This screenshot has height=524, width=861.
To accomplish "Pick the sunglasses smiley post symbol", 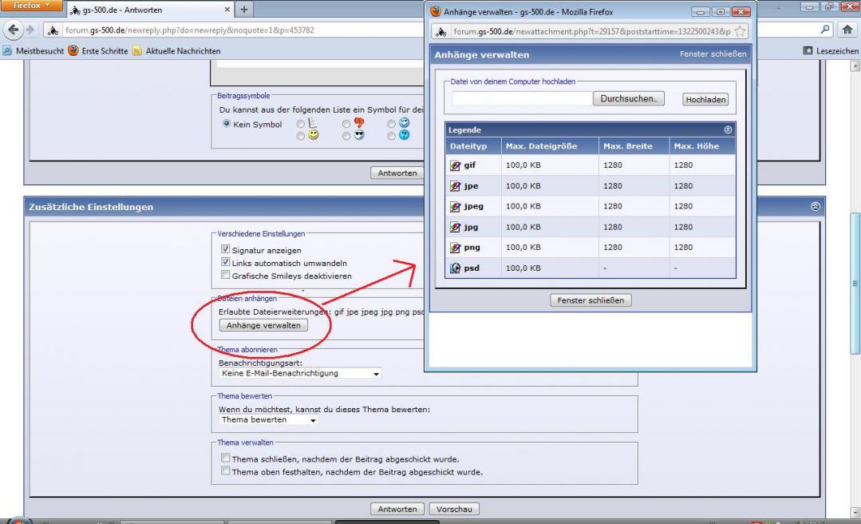I will tap(346, 136).
